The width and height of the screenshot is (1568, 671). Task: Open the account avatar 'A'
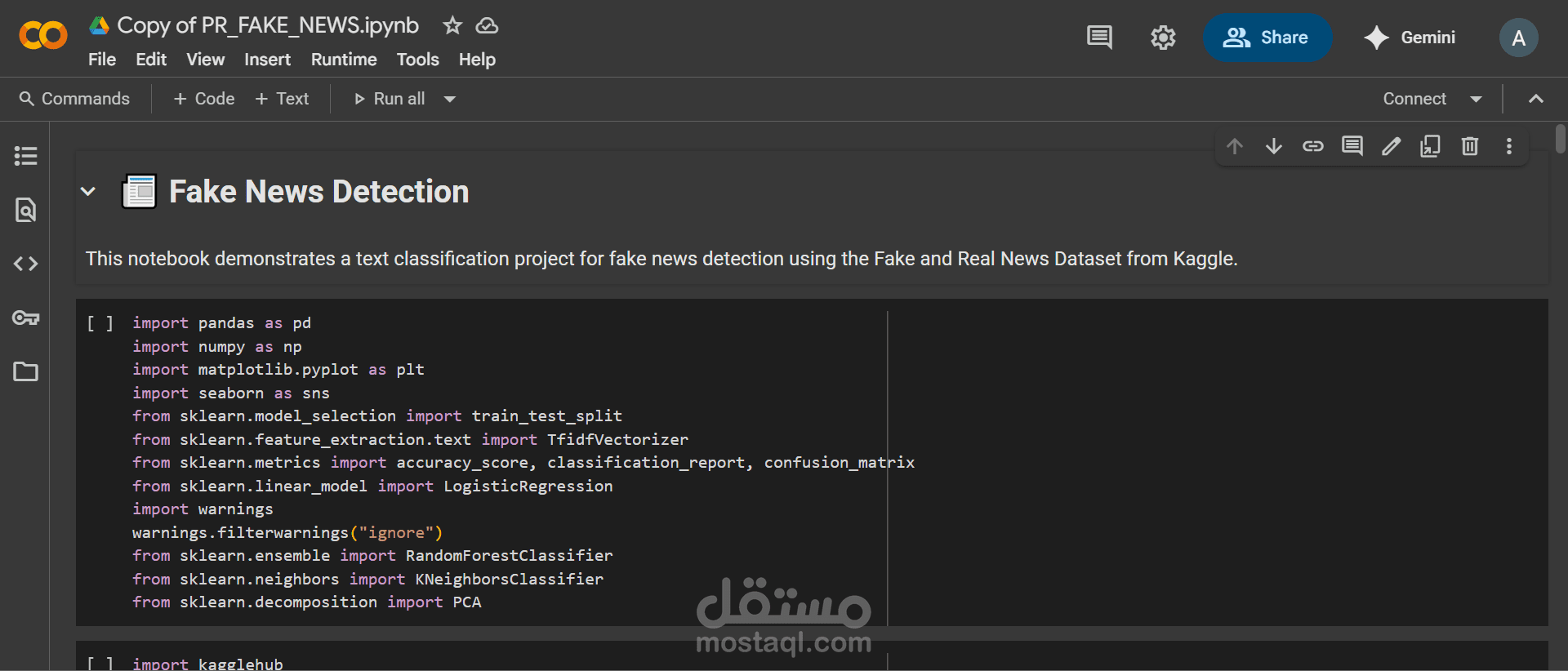[x=1518, y=38]
